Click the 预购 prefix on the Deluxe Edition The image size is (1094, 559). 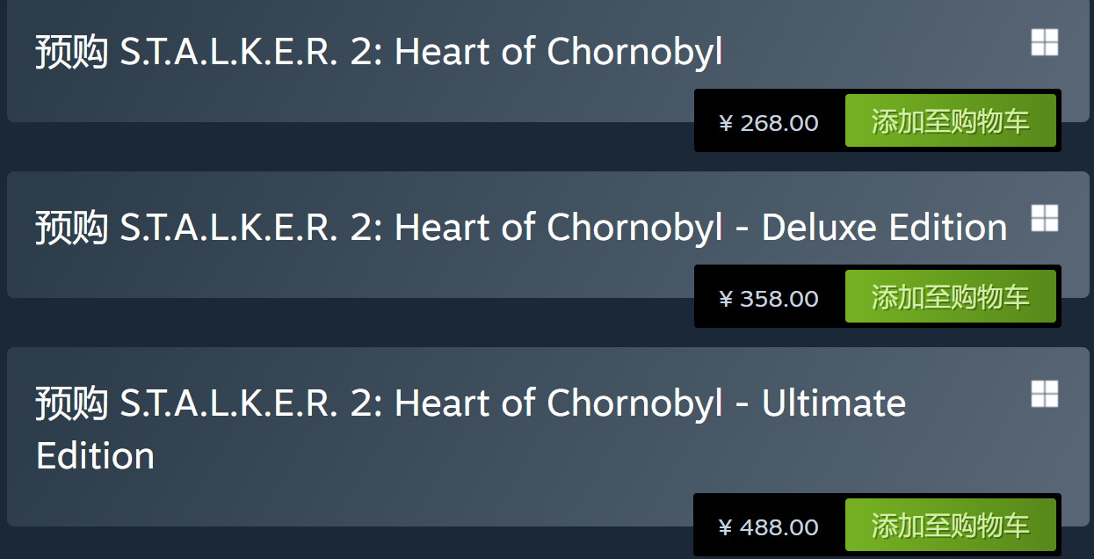tap(72, 228)
